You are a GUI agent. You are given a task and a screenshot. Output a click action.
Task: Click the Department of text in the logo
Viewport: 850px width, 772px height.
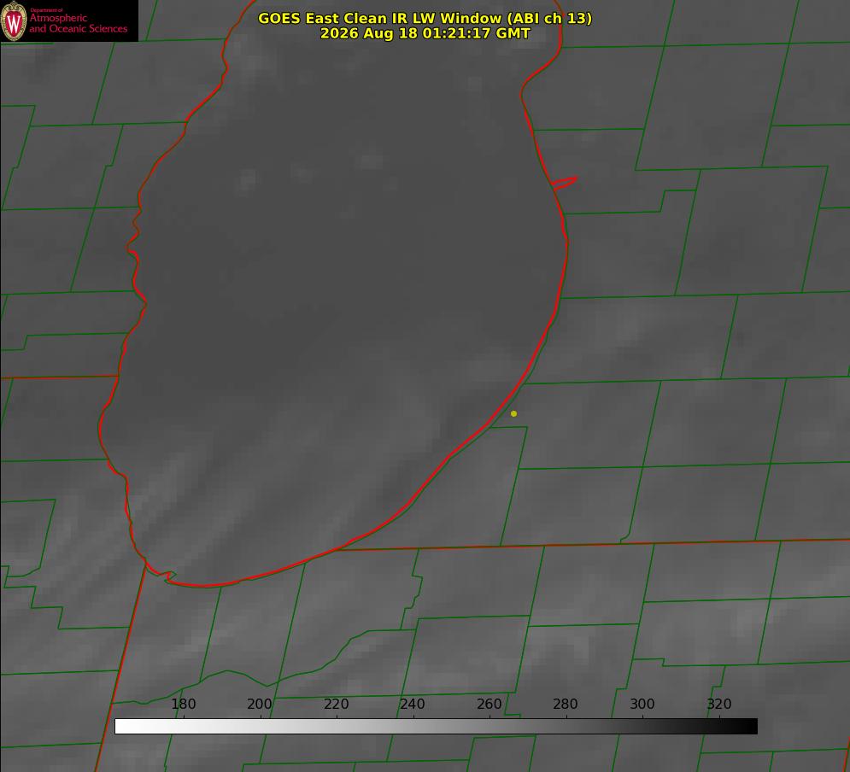tap(46, 9)
